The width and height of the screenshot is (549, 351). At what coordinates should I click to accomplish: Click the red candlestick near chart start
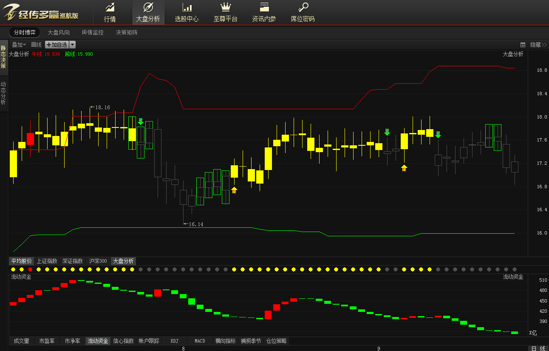30,139
